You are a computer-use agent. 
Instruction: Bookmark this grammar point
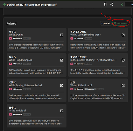pos(105,5)
